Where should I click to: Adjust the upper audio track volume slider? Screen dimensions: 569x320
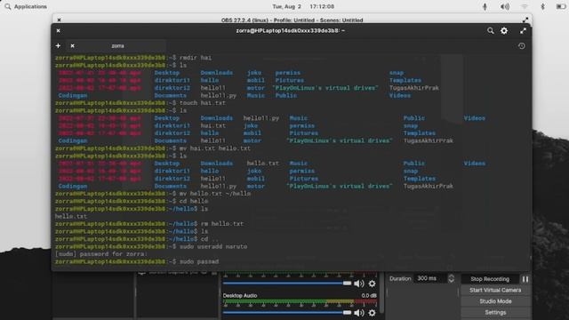click(287, 283)
